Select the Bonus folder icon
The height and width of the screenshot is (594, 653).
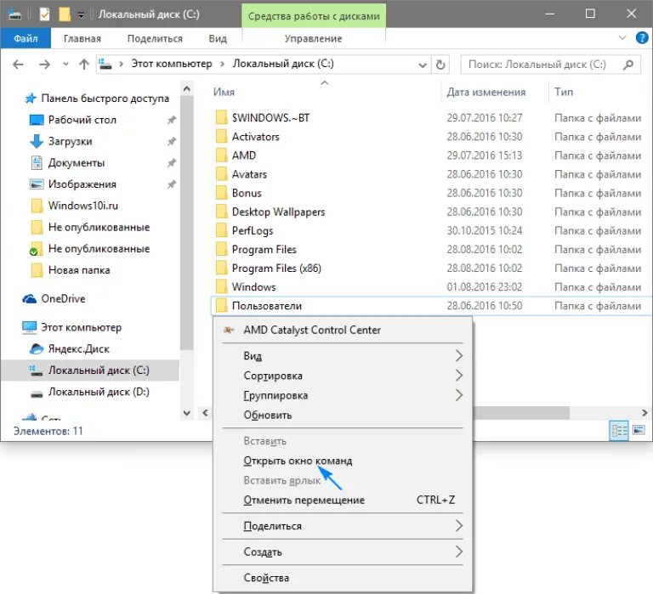pos(222,193)
